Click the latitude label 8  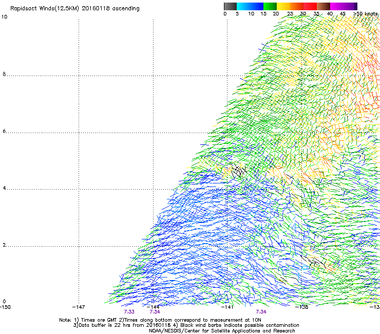(x=4, y=74)
